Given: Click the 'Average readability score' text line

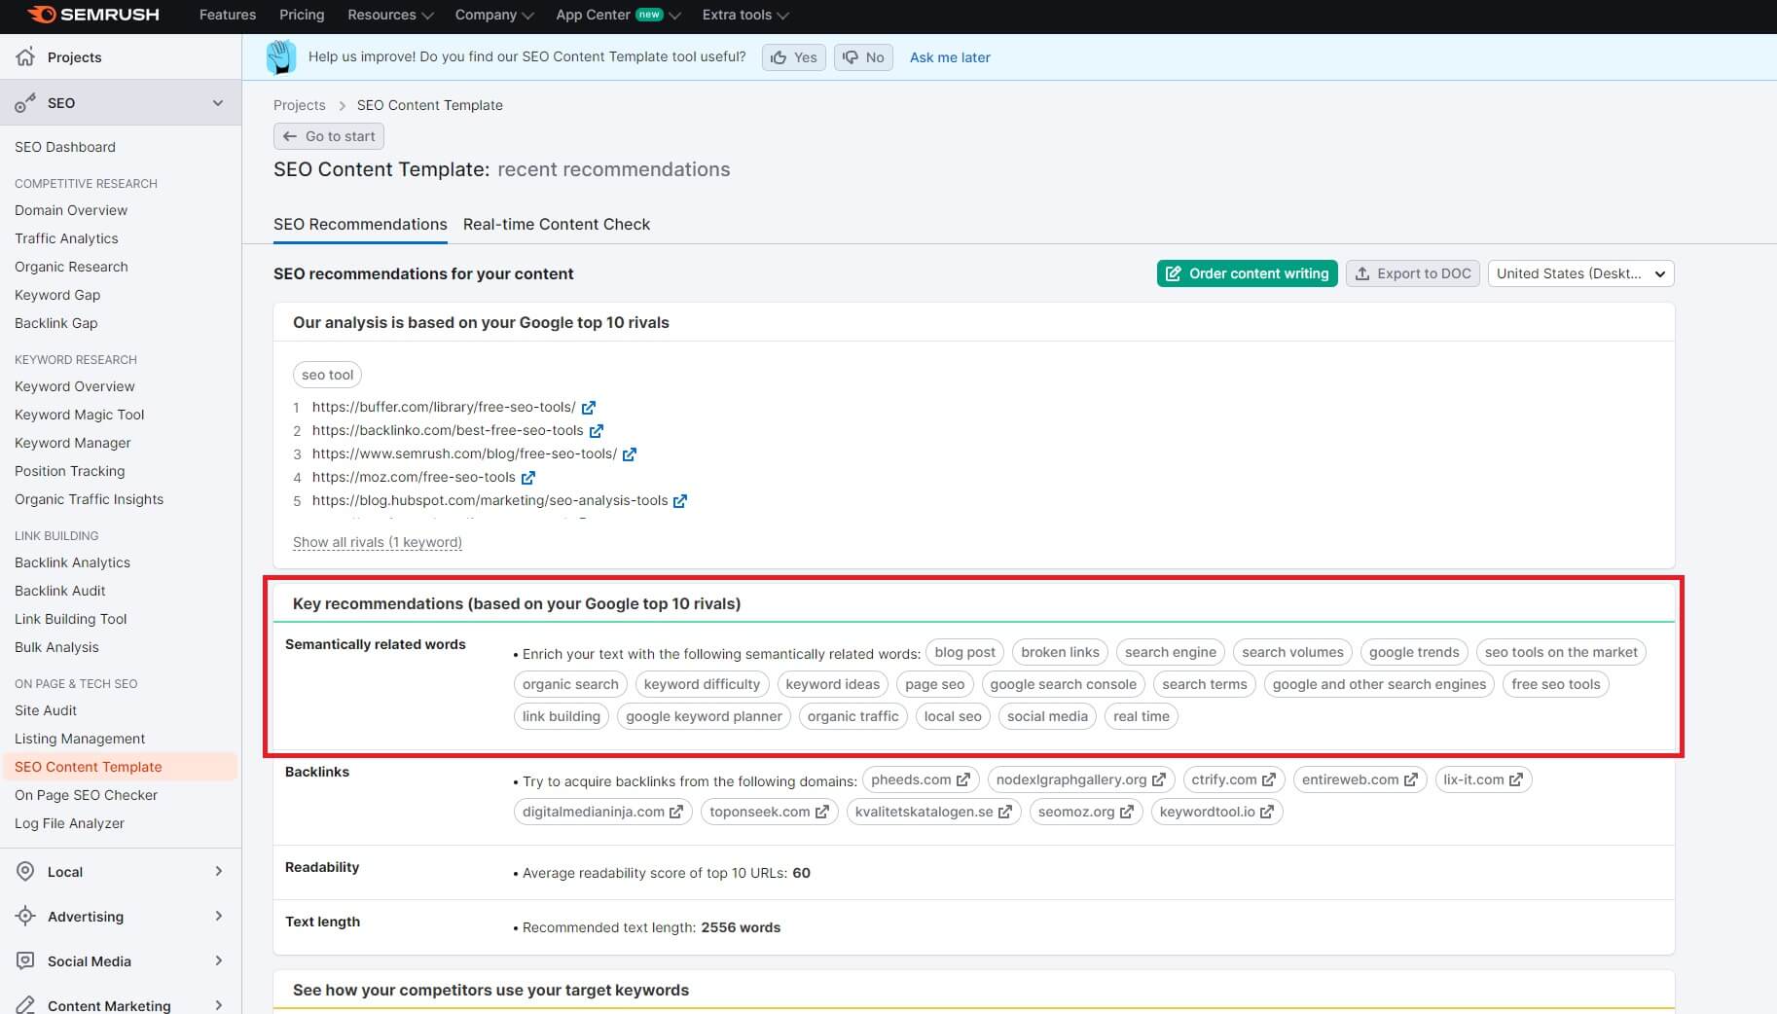Looking at the screenshot, I should click(x=667, y=873).
